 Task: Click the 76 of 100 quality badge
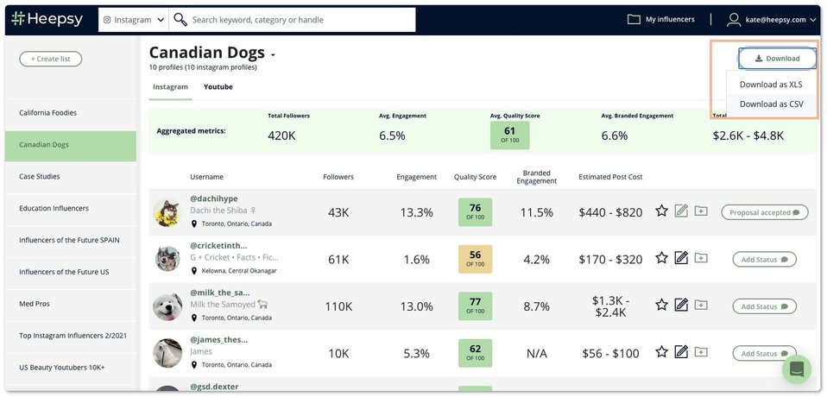click(x=475, y=212)
